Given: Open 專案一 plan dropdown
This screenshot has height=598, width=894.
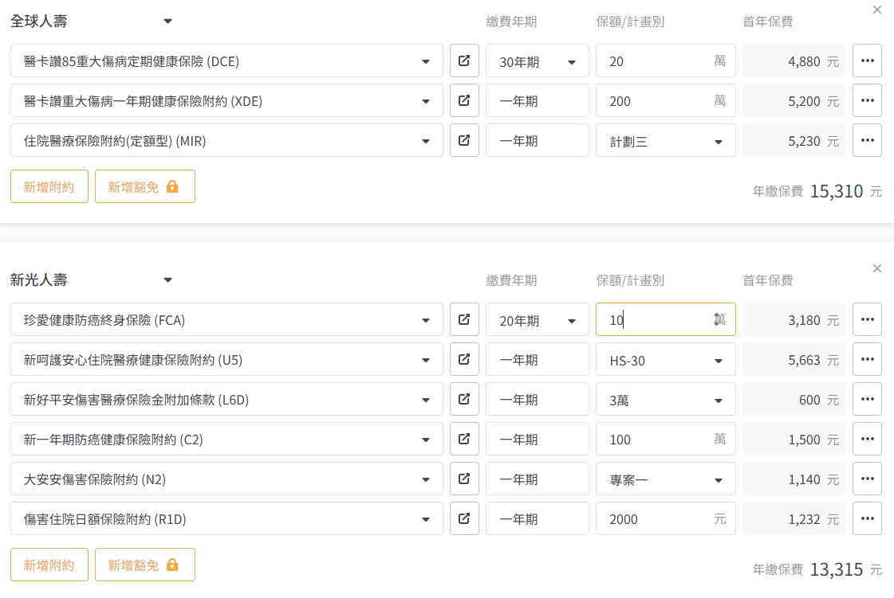Looking at the screenshot, I should (665, 479).
